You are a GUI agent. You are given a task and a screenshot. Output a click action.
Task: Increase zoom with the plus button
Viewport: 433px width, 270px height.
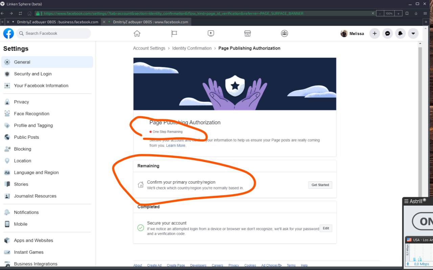pyautogui.click(x=398, y=13)
